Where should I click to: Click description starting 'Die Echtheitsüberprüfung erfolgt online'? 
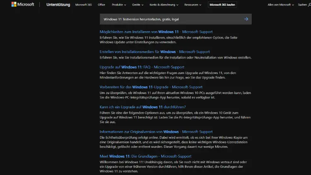174,142
